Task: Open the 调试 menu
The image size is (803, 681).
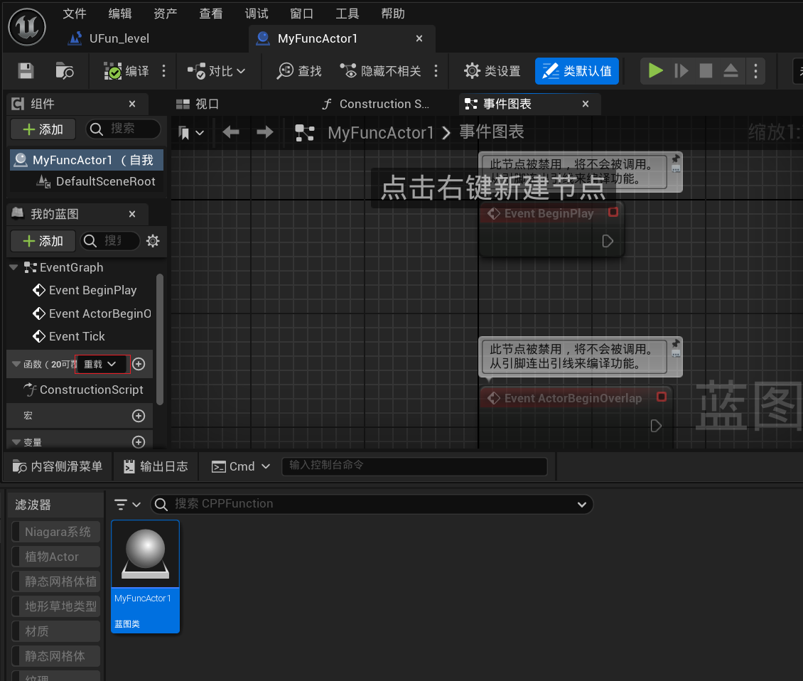Action: coord(257,14)
